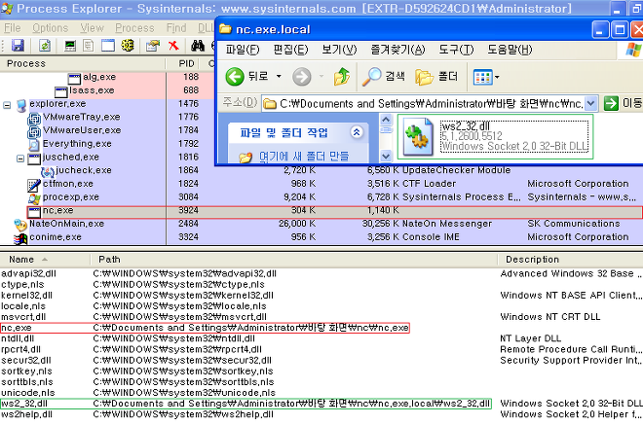
Task: Toggle the Show Lower Pane toolbar icon
Action: (x=108, y=46)
